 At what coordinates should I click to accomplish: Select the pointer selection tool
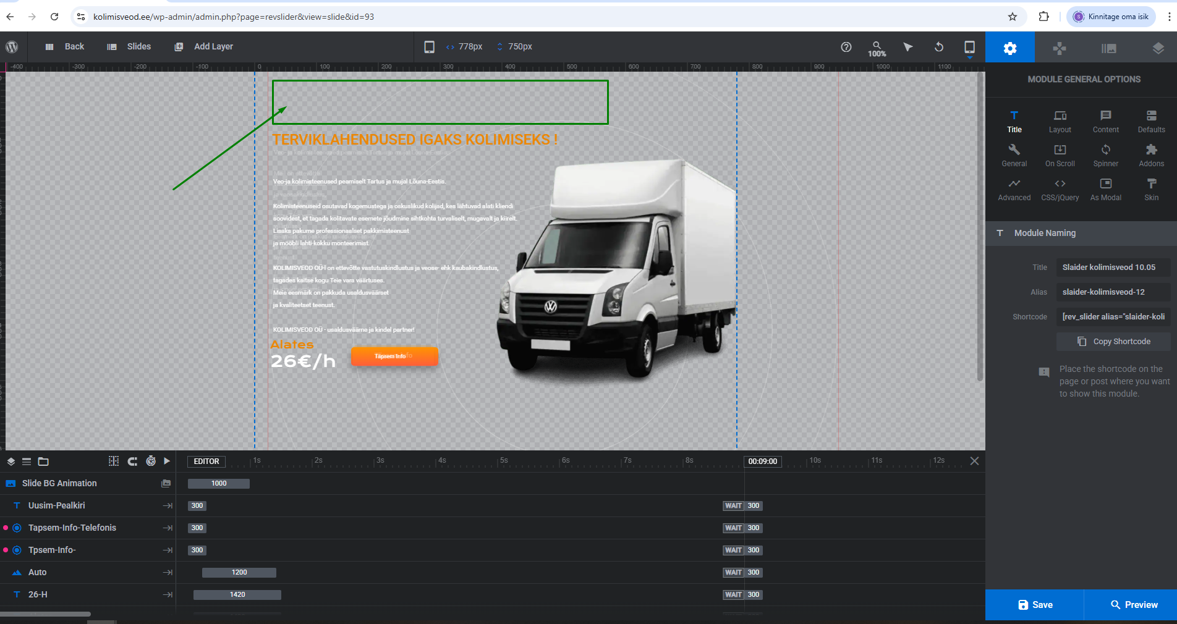[x=907, y=47]
